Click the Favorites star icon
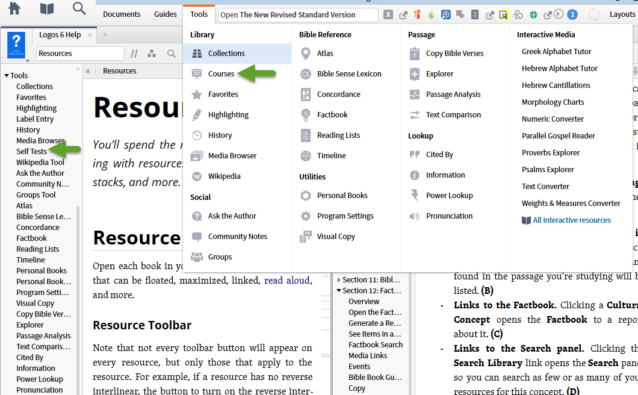The width and height of the screenshot is (638, 395). click(197, 95)
